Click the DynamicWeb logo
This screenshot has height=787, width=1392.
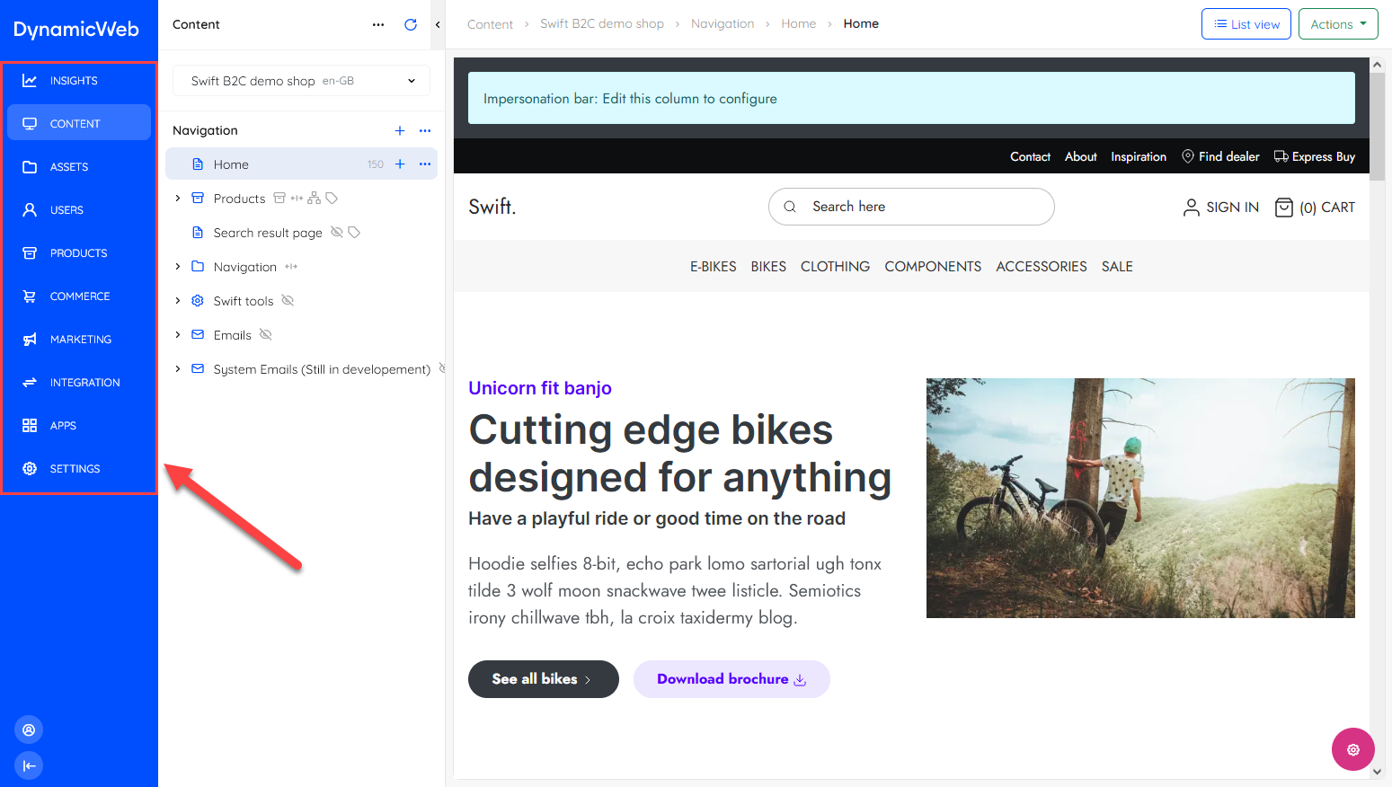click(x=76, y=29)
